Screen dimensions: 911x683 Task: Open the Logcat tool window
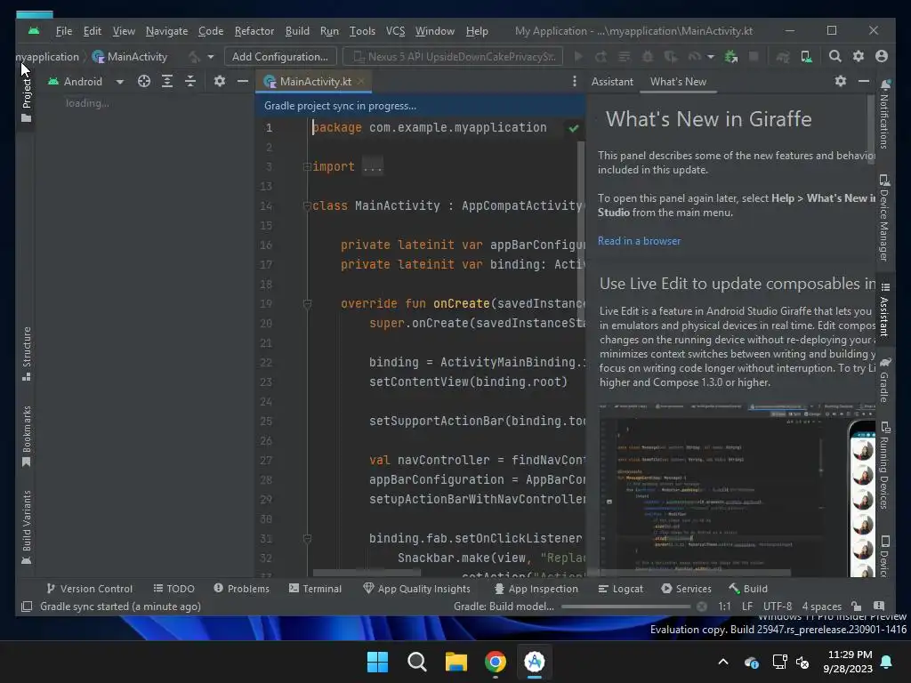tap(620, 589)
